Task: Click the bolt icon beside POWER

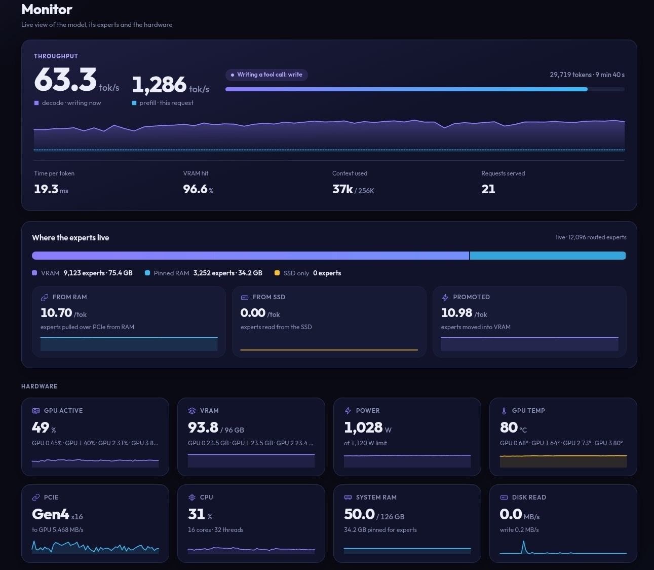Action: [348, 411]
